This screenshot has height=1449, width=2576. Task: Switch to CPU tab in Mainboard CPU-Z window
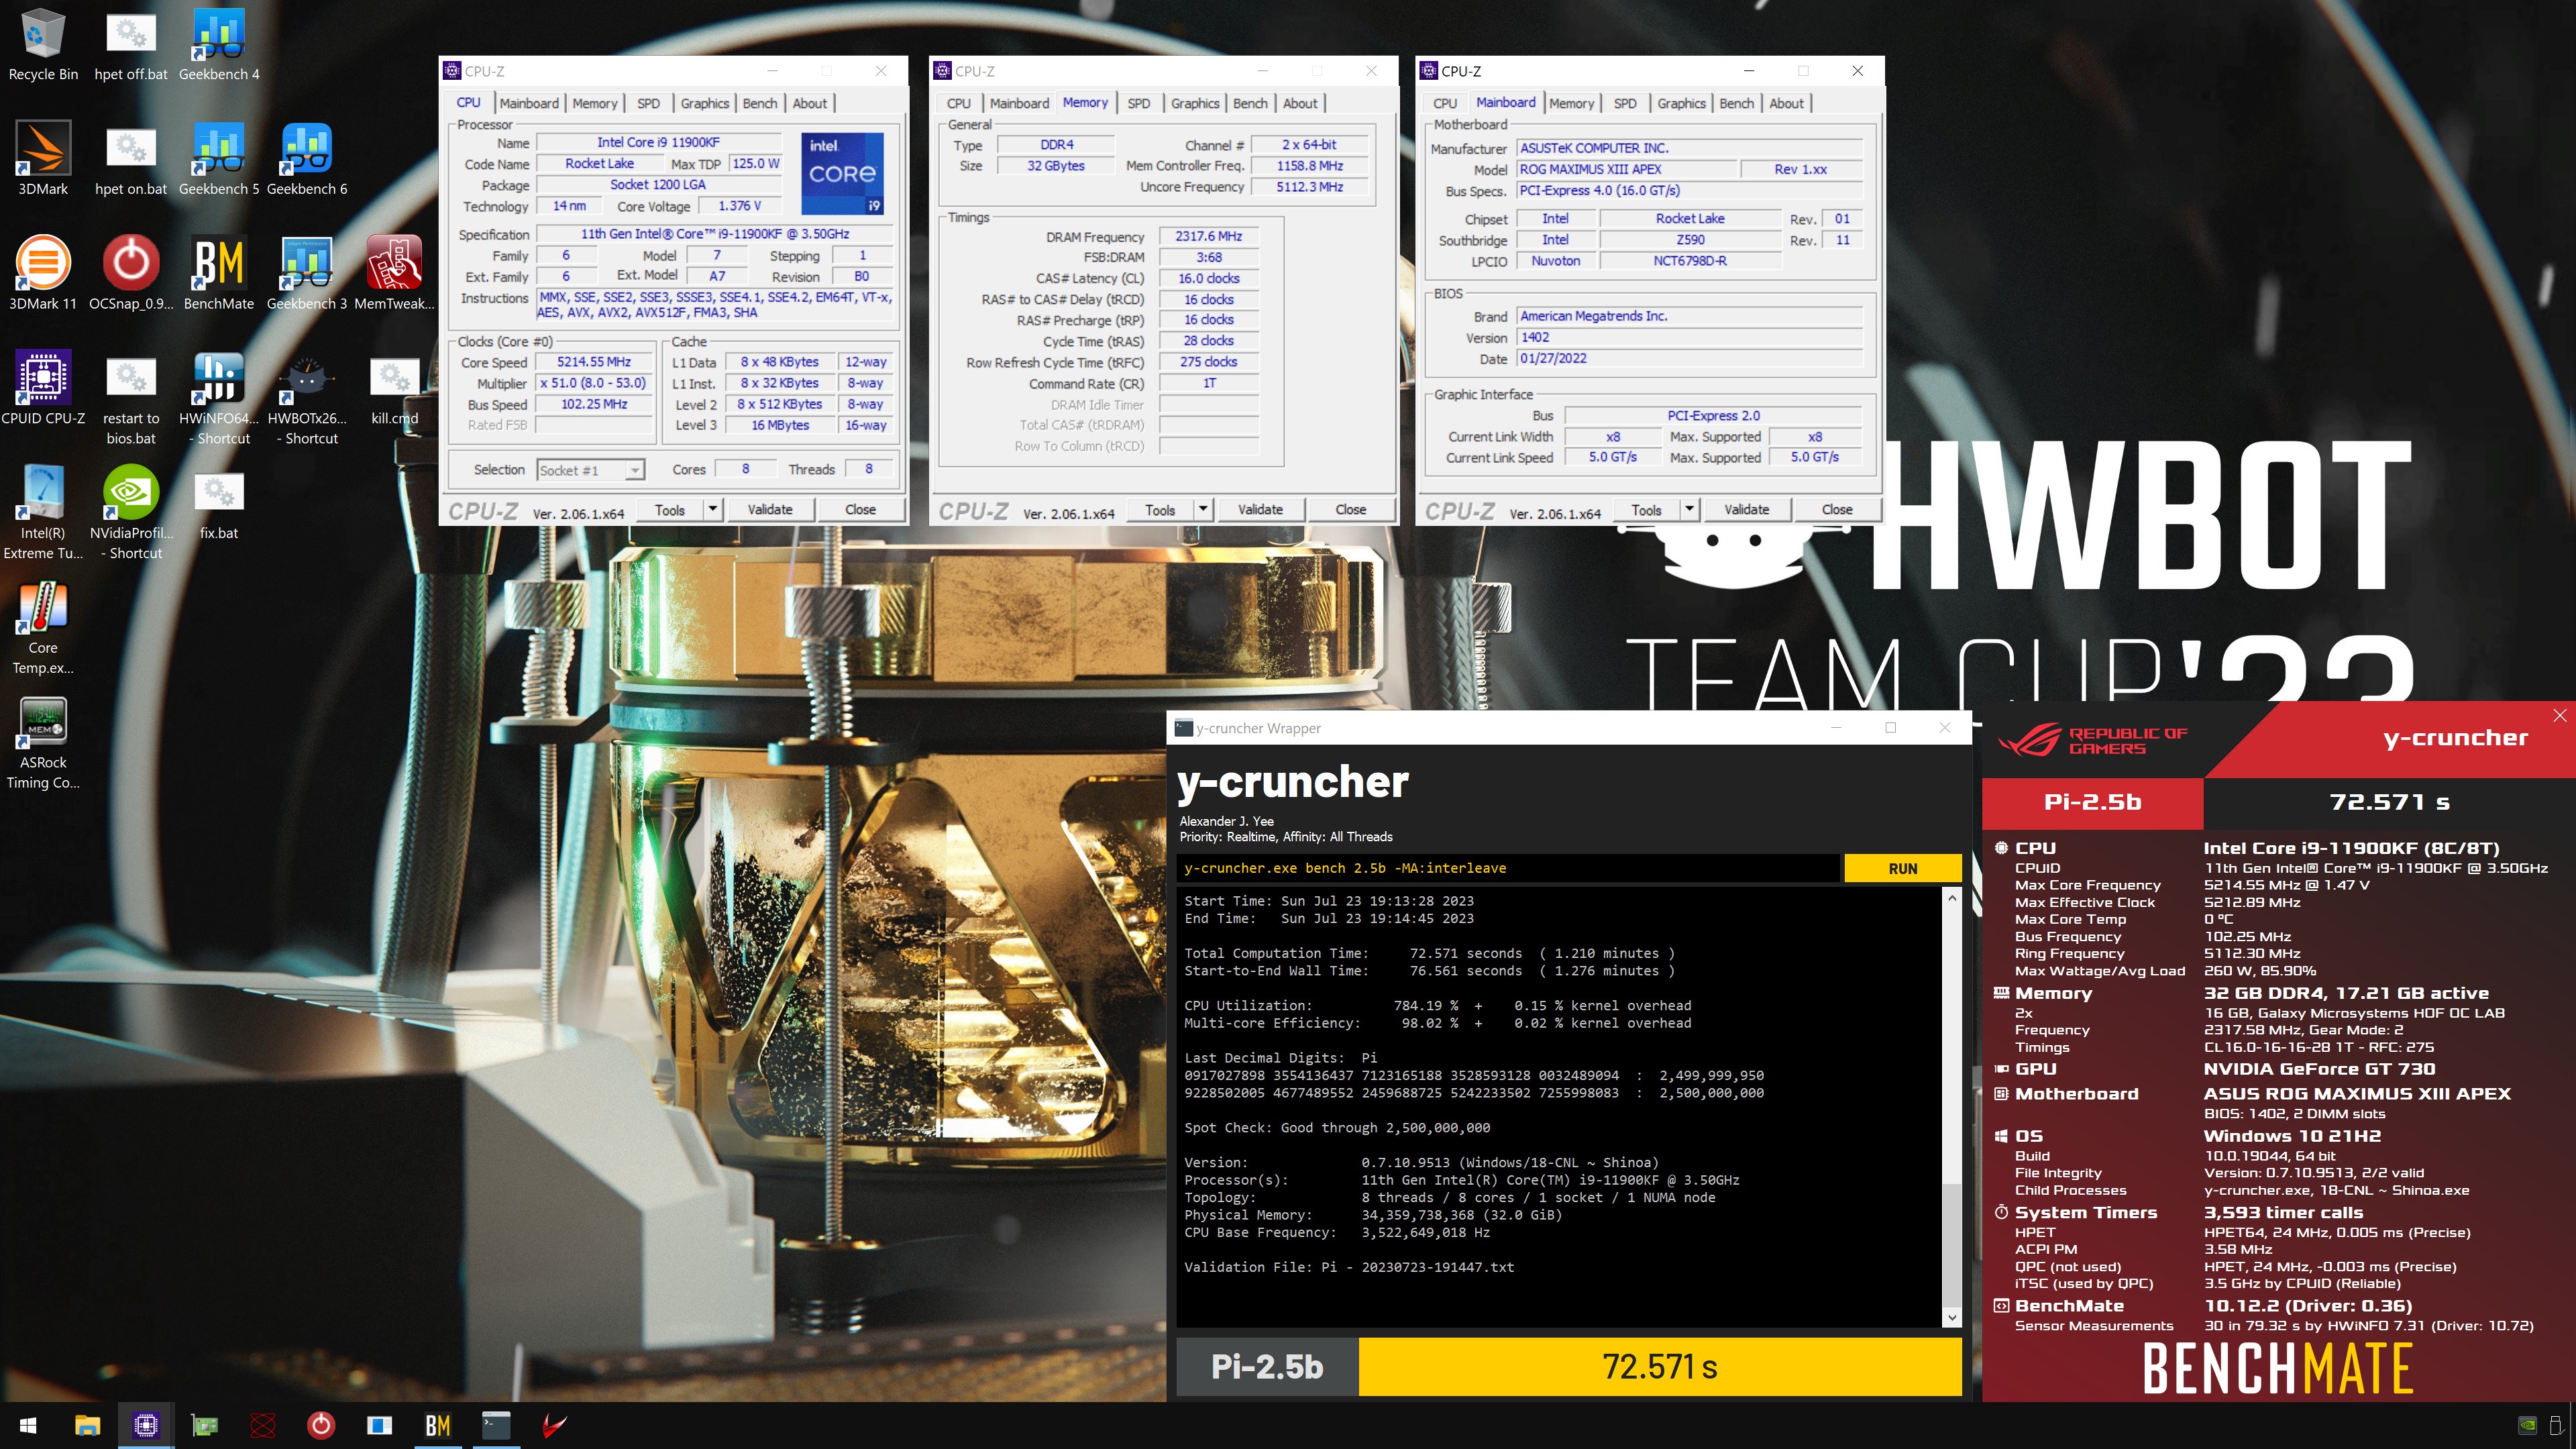[x=1444, y=103]
